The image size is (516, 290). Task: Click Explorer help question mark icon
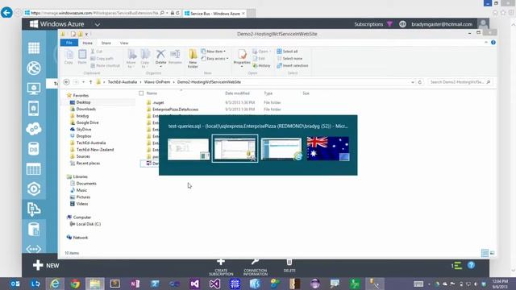(493, 43)
